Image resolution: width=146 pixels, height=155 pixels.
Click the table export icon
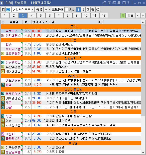[93, 10]
